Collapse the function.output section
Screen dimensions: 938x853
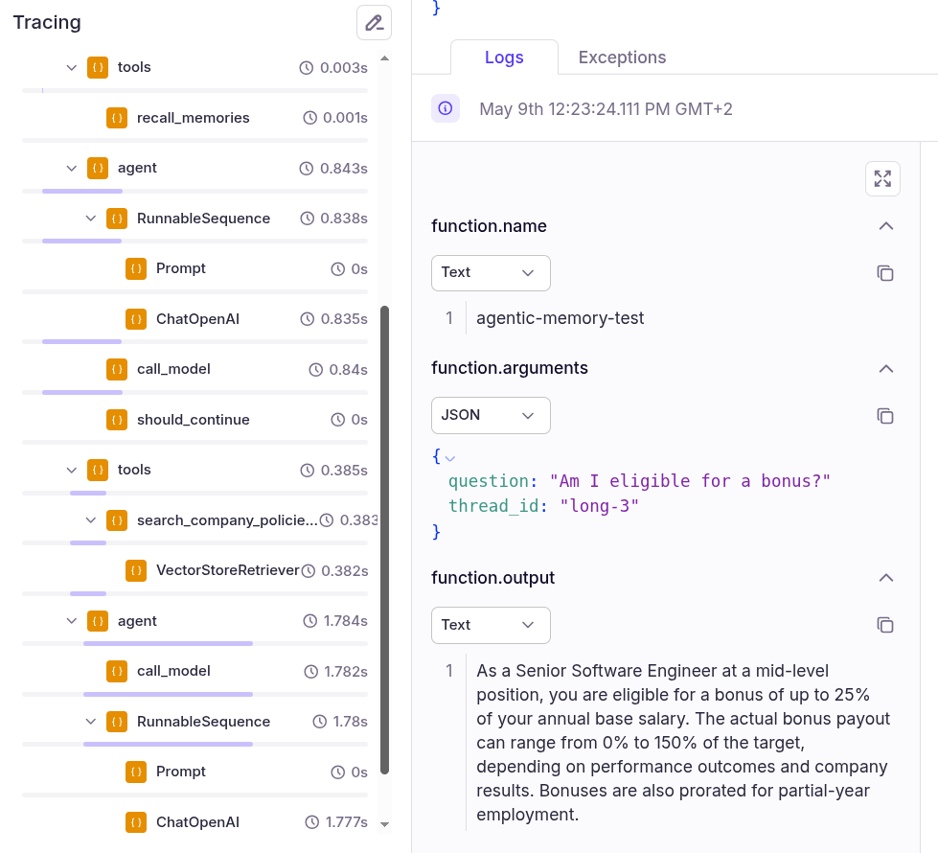tap(886, 578)
